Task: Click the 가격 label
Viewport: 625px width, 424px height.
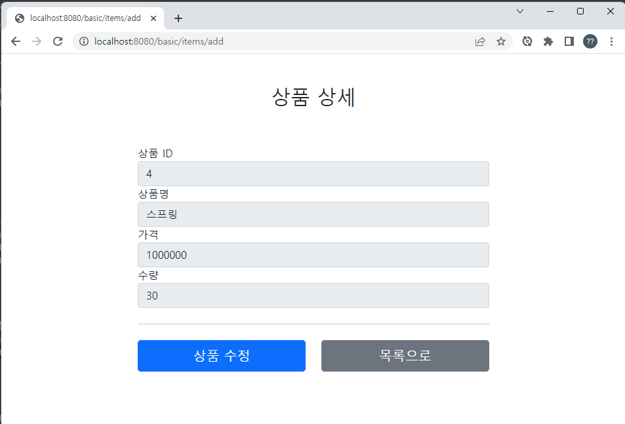Action: click(x=148, y=235)
